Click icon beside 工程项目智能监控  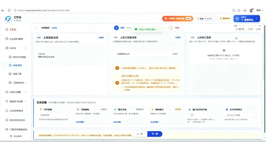point(7,129)
